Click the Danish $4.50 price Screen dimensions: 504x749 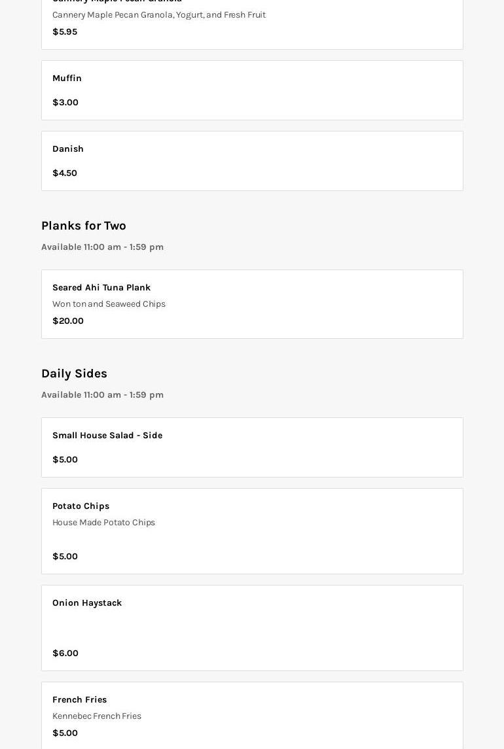(x=65, y=173)
